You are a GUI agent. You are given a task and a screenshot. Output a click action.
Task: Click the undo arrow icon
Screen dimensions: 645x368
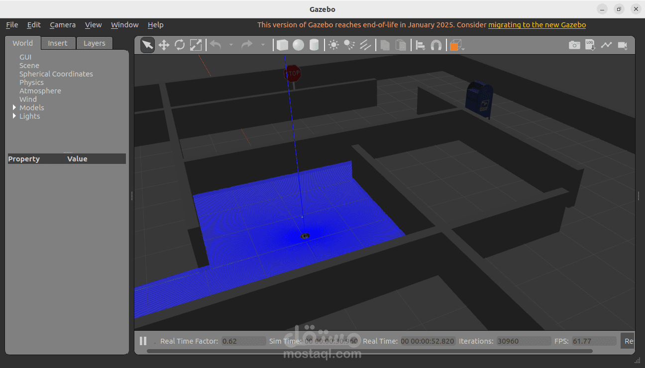(215, 45)
